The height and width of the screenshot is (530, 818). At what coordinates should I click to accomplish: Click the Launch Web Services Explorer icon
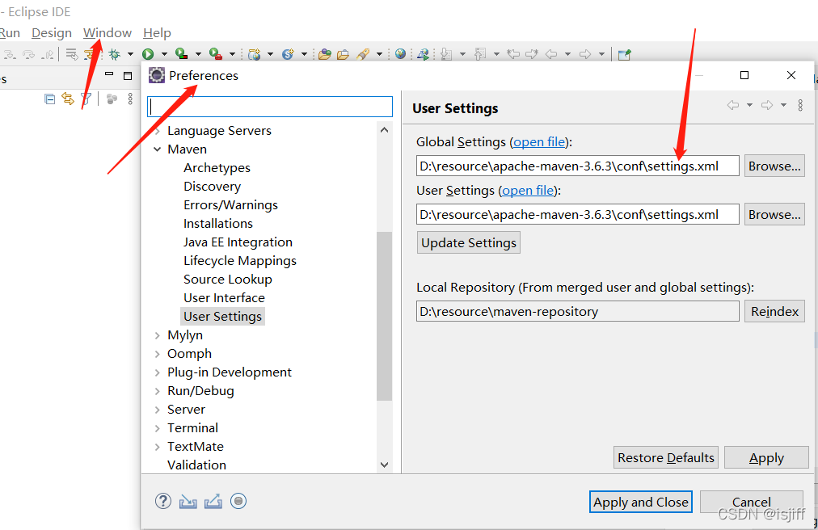[x=423, y=54]
